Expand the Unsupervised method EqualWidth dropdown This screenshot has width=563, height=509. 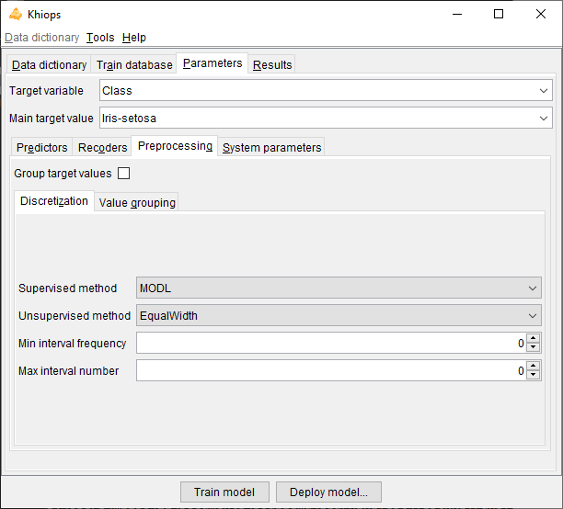point(533,316)
